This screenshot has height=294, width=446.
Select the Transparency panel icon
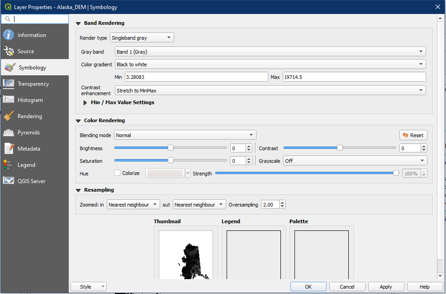click(x=9, y=84)
